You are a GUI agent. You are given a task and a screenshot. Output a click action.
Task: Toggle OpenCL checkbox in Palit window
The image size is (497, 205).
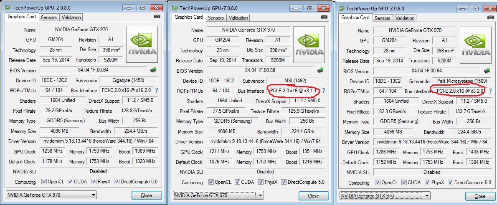pos(378,182)
